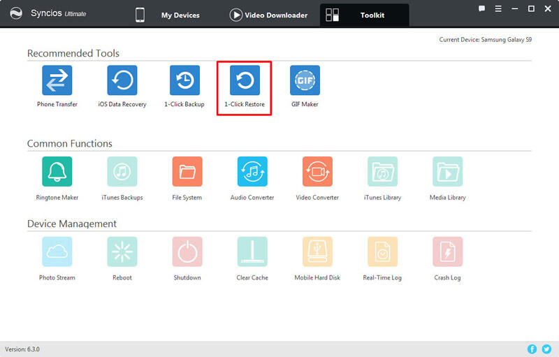Click the Reboot device icon
This screenshot has height=357, width=559.
click(122, 252)
